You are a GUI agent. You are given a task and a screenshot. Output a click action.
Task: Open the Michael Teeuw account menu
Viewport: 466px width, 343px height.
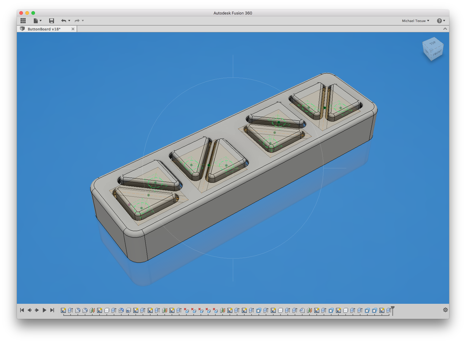coord(415,21)
